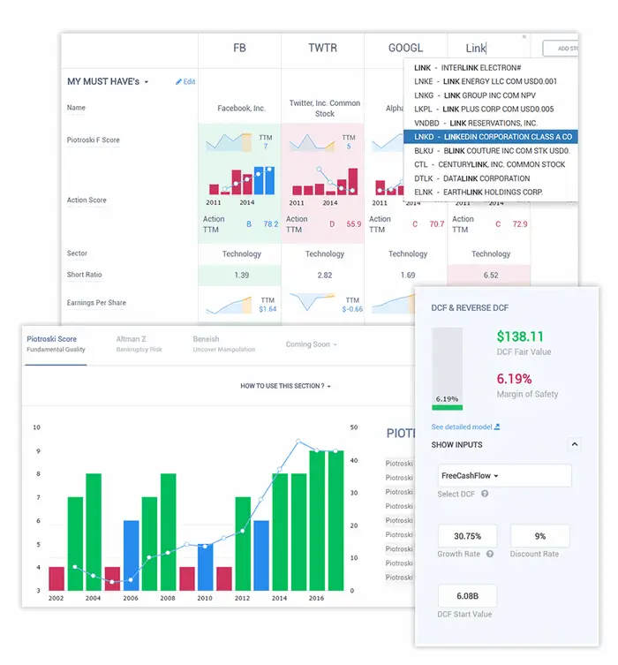Click TWTR Action TTM score 55.9
Image resolution: width=618 pixels, height=665 pixels.
pos(354,224)
